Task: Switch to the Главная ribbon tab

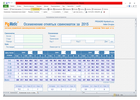Action: point(12,6)
